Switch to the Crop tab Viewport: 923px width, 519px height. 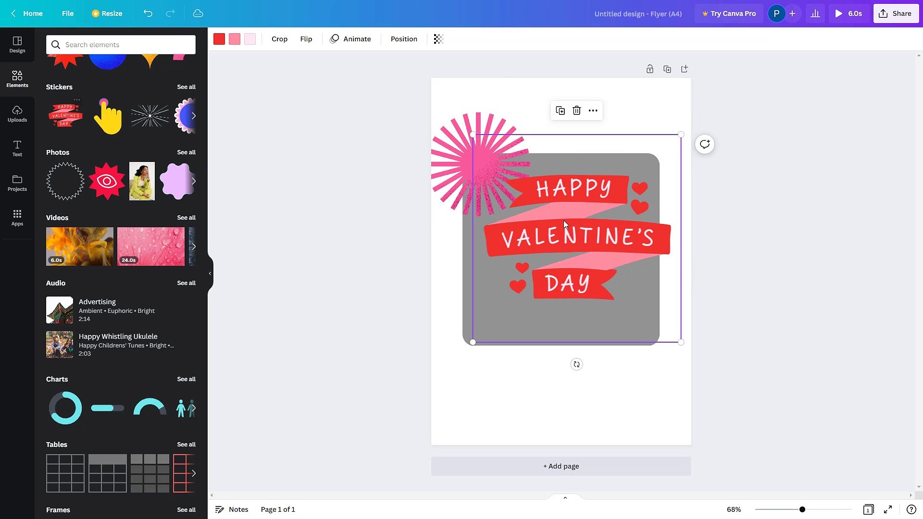[279, 39]
